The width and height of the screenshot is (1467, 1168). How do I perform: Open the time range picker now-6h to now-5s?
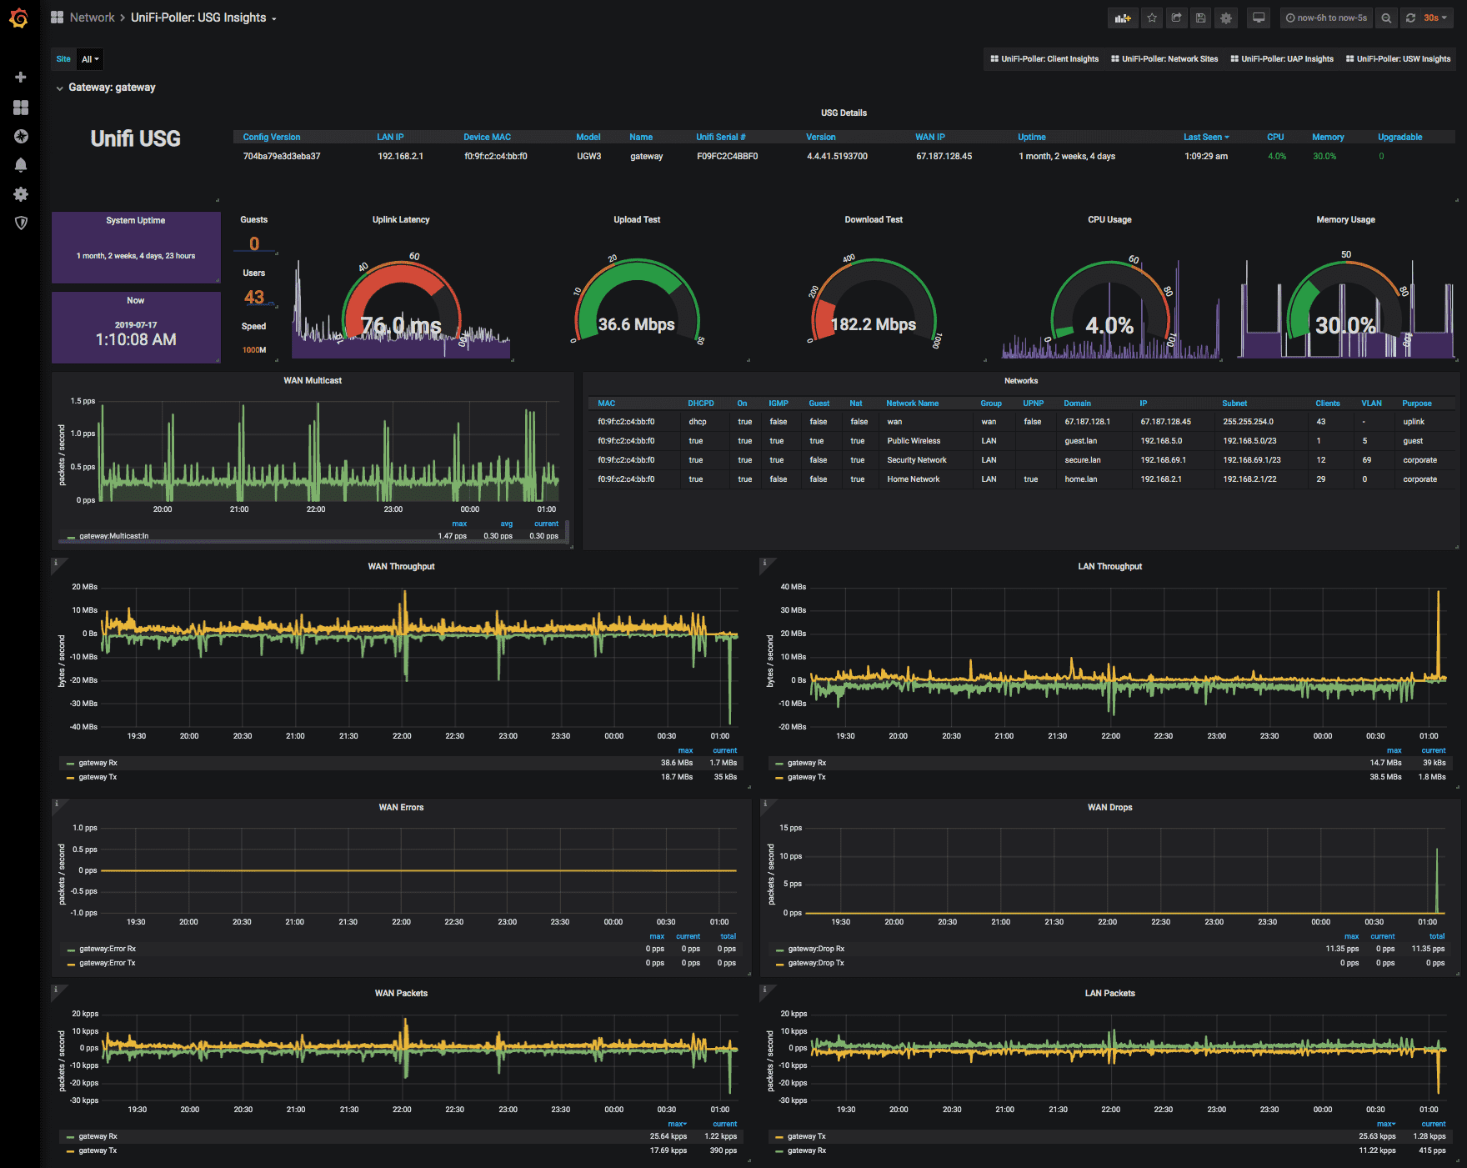click(1326, 18)
